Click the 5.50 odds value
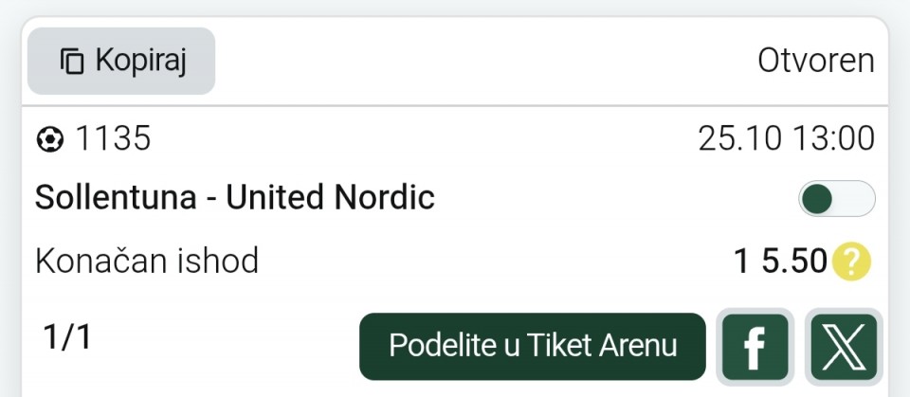Viewport: 910px width, 397px height. click(x=794, y=261)
